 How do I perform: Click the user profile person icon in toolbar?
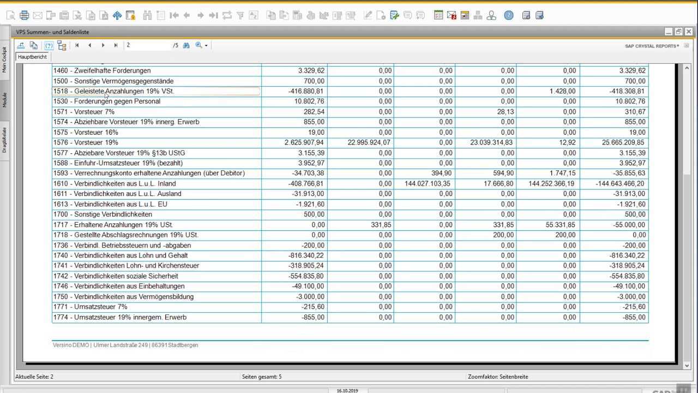(x=491, y=16)
